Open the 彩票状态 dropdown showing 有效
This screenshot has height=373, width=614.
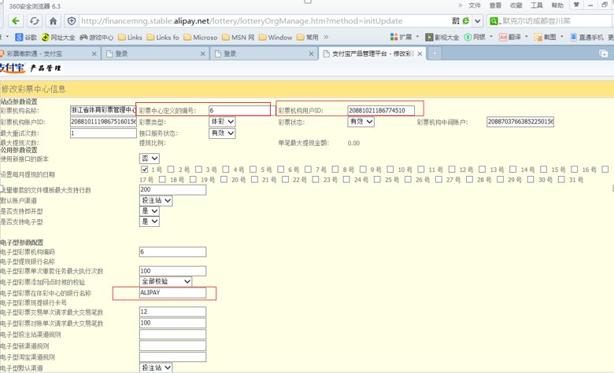pyautogui.click(x=361, y=122)
